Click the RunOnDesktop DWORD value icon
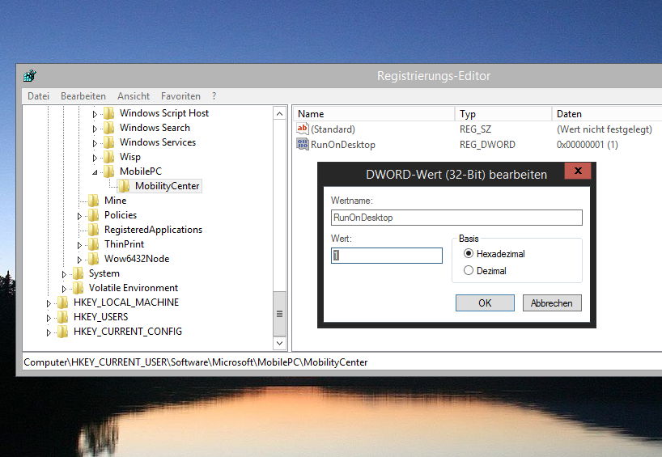 [x=303, y=144]
